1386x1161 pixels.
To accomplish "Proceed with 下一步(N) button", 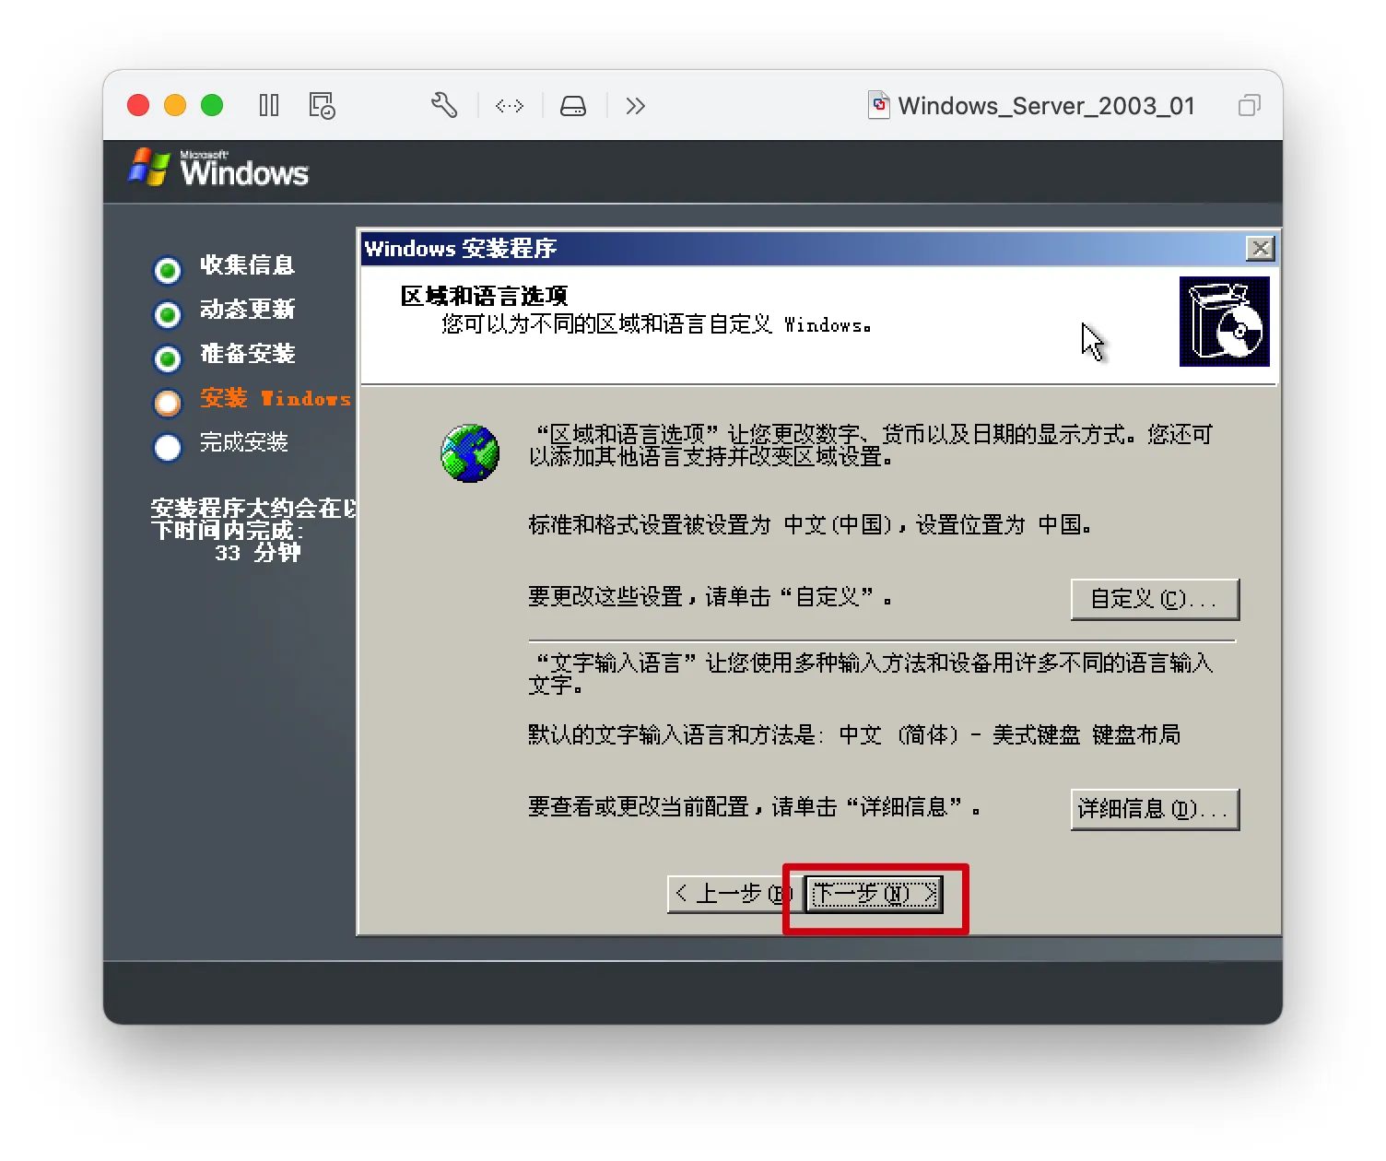I will [x=874, y=894].
